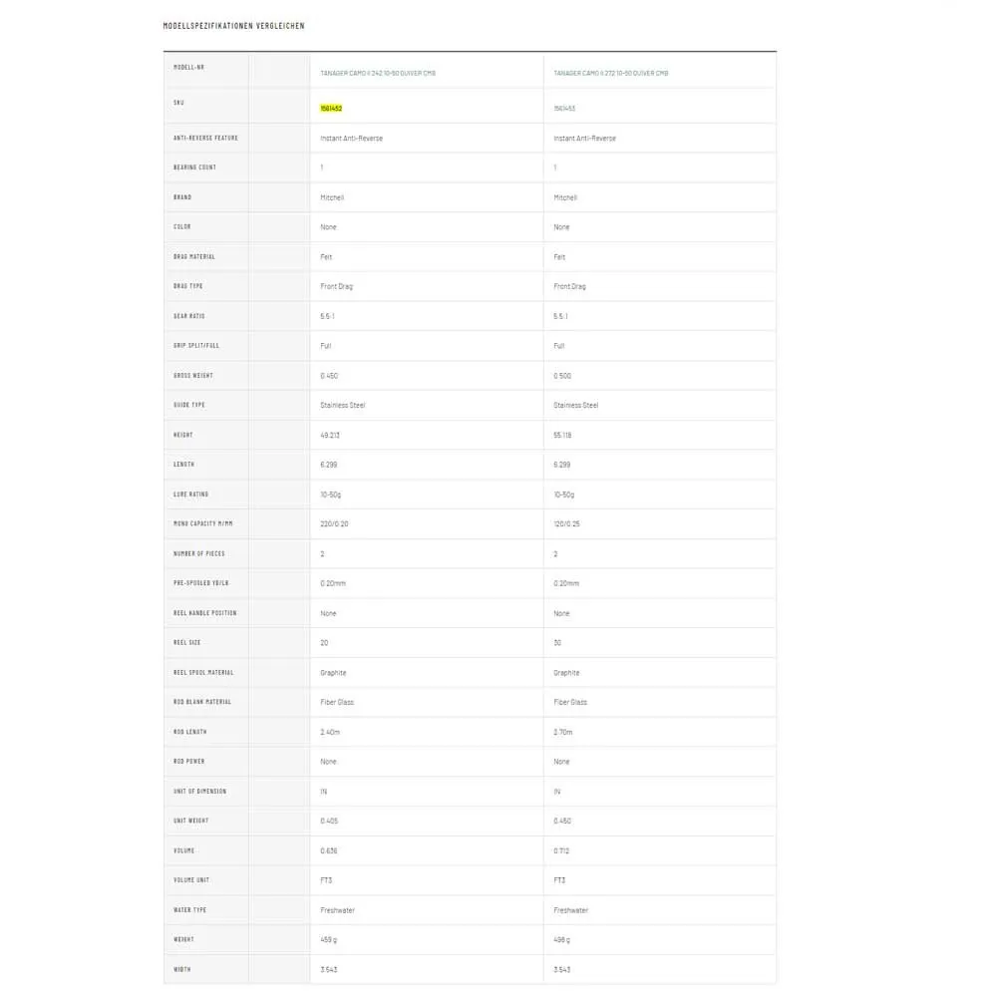
Task: Click the Lure Rating row label
Action: pos(191,495)
